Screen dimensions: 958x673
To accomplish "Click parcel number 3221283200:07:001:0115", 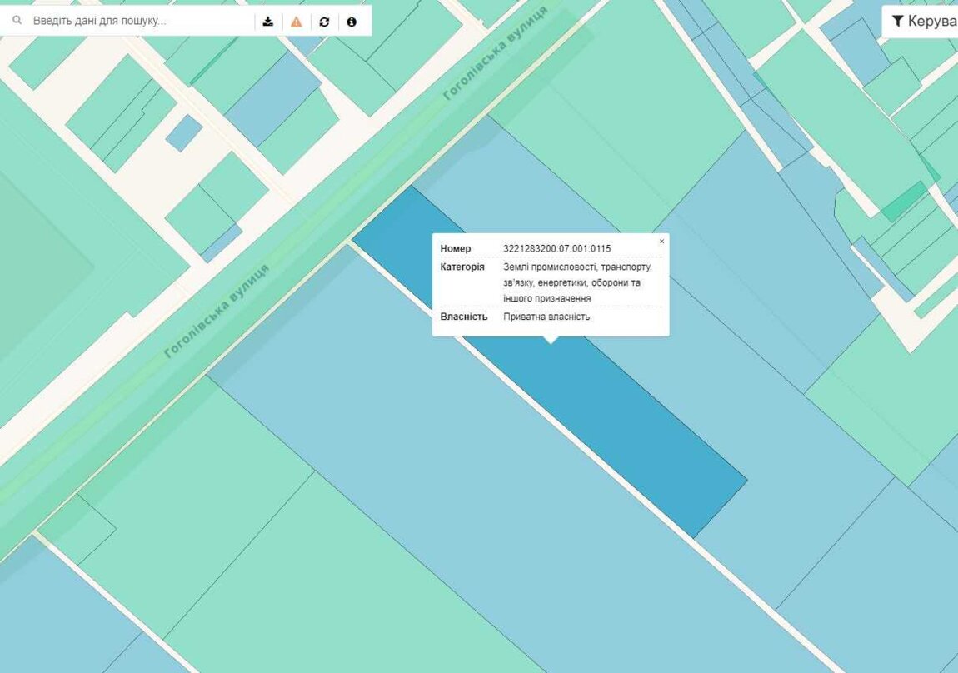I will pyautogui.click(x=556, y=249).
